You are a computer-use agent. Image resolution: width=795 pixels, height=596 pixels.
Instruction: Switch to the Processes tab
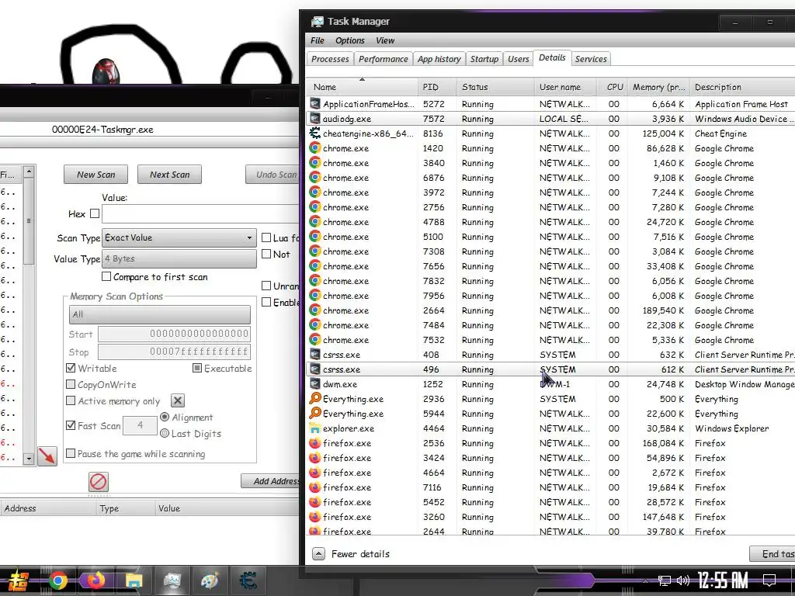[x=330, y=59]
